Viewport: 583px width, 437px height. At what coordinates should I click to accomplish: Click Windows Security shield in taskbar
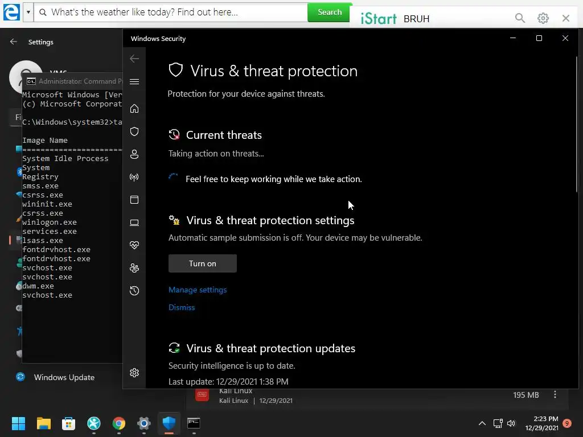click(169, 423)
